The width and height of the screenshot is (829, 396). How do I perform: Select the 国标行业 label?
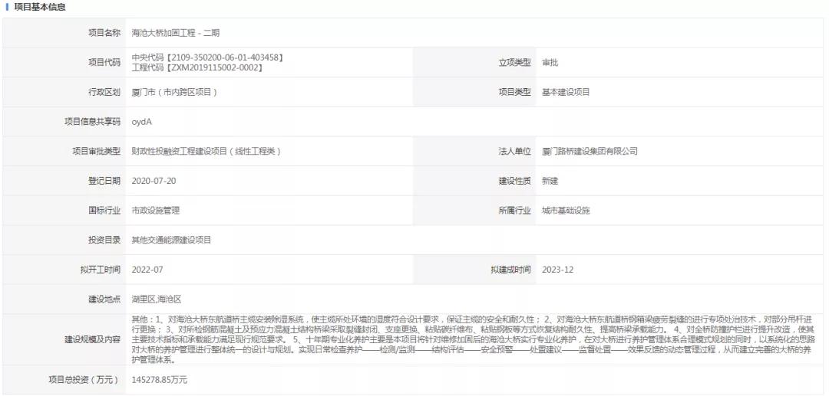(x=104, y=211)
